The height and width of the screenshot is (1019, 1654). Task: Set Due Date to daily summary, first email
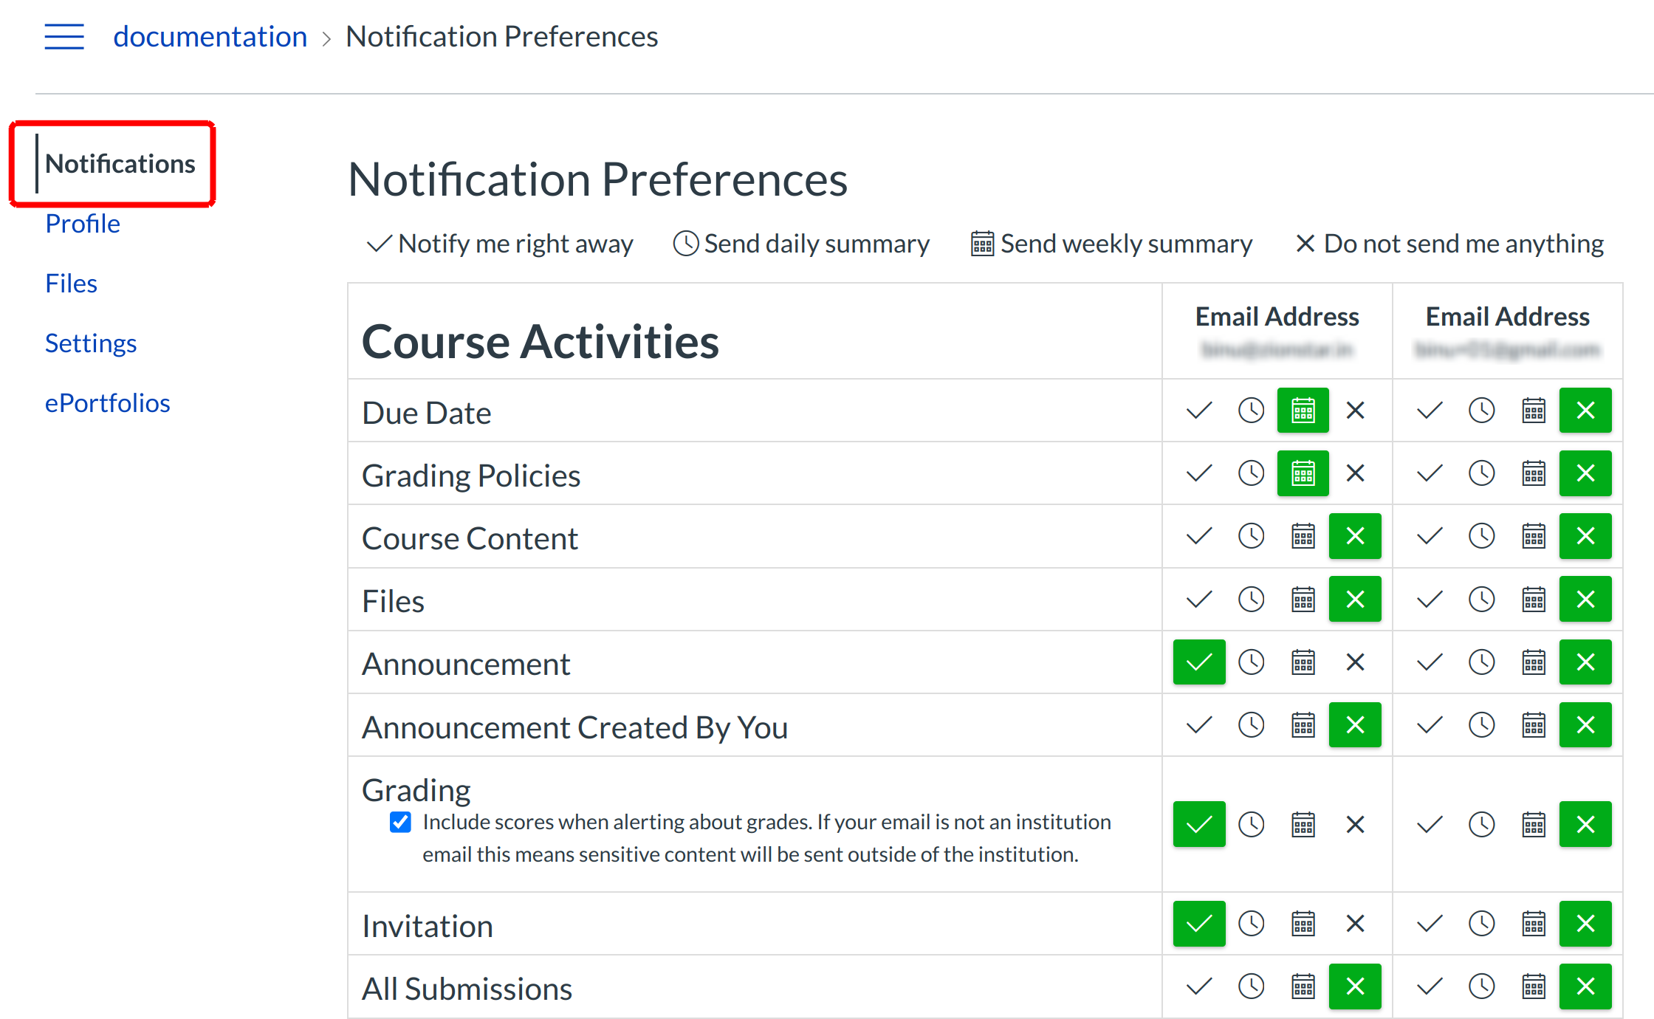point(1251,411)
